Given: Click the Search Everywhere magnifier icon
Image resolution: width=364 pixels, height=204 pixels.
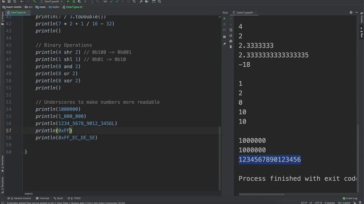Looking at the screenshot, I should 159,1.
